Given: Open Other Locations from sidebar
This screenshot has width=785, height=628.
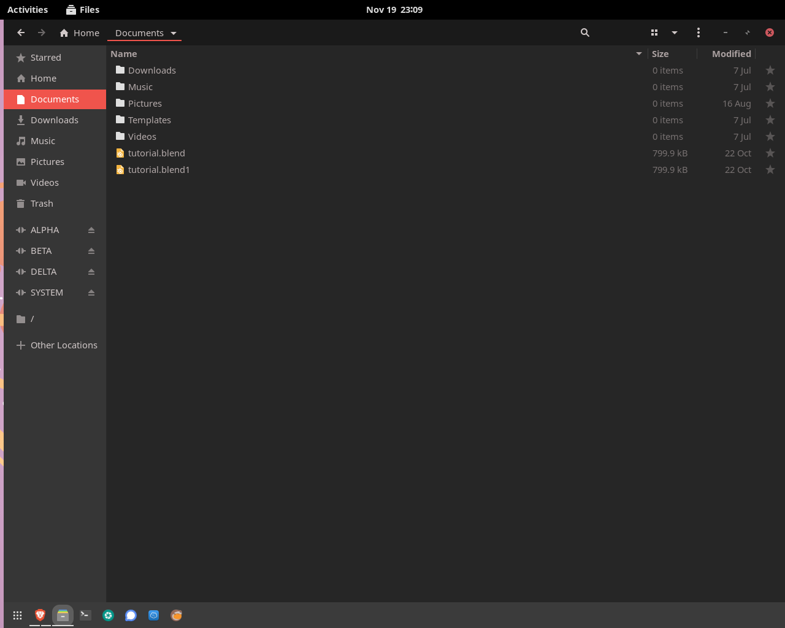Looking at the screenshot, I should click(x=63, y=345).
